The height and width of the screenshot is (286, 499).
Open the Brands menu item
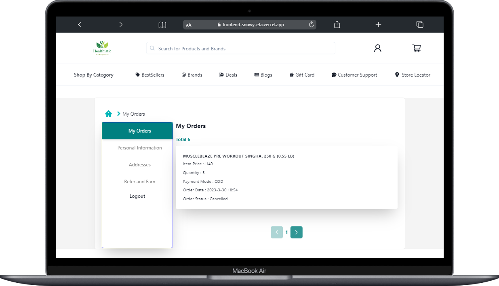coord(192,75)
